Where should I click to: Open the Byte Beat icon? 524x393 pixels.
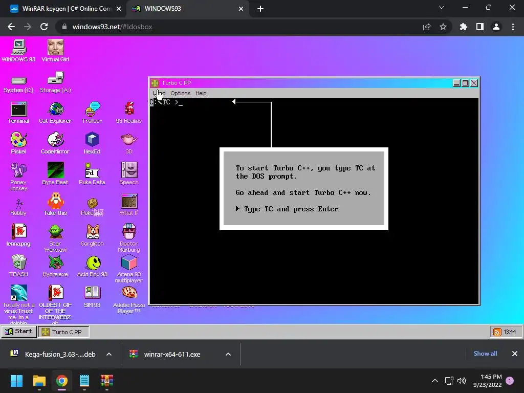(x=55, y=174)
